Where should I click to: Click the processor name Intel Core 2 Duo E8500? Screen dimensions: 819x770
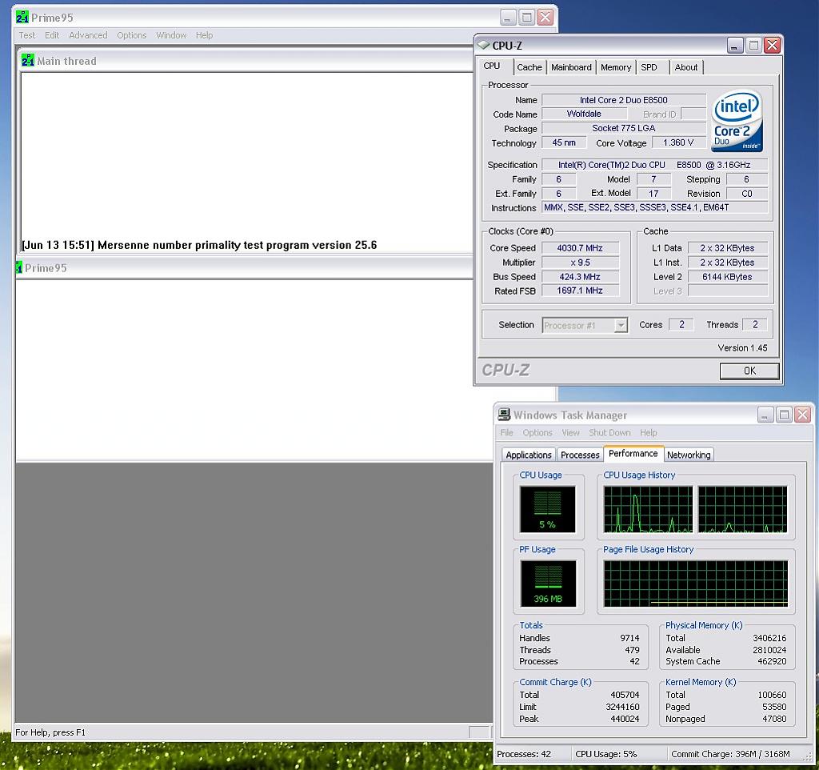coord(624,100)
